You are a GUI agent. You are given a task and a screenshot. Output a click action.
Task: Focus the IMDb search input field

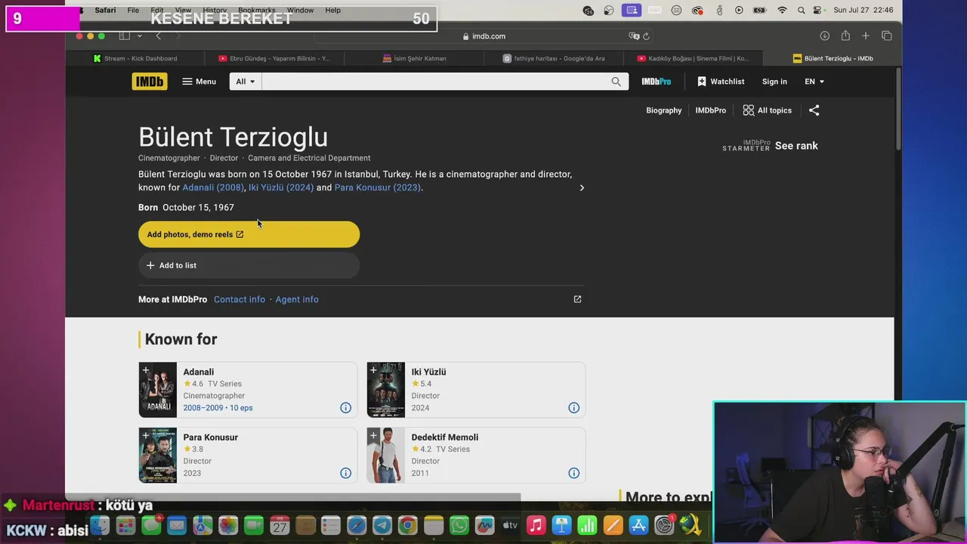click(x=433, y=82)
